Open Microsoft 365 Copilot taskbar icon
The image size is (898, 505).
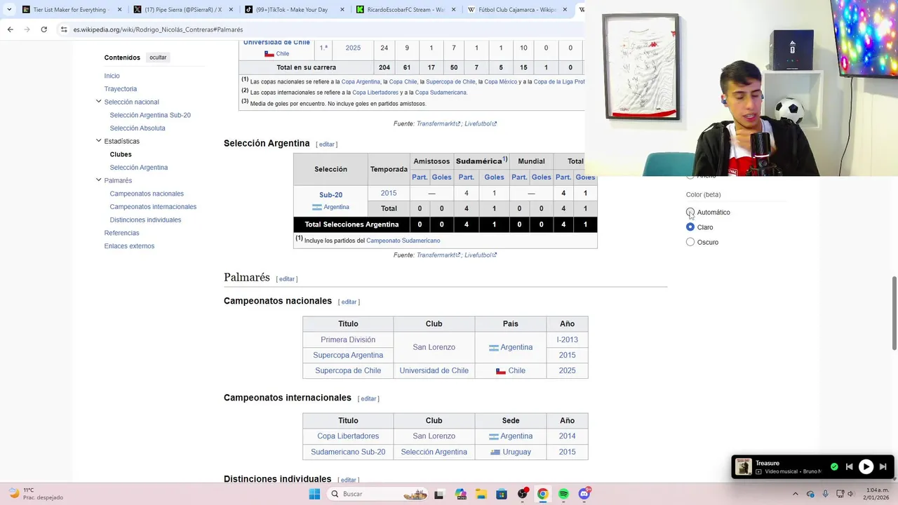pos(460,494)
